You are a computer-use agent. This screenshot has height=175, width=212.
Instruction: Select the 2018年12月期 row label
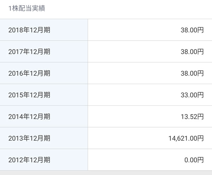click(29, 30)
